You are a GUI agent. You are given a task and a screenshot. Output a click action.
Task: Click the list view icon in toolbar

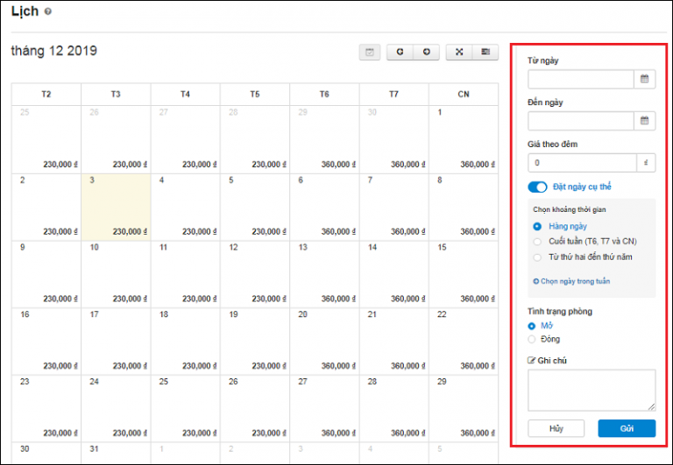coord(485,53)
